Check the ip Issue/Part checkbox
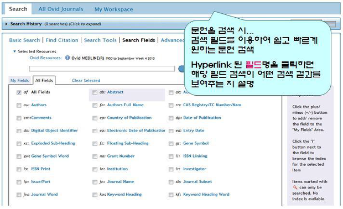Image resolution: width=343 pixels, height=209 pixels. (19, 182)
